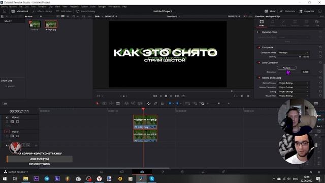Play the timeline forward
The width and height of the screenshot is (325, 183).
(x=171, y=96)
